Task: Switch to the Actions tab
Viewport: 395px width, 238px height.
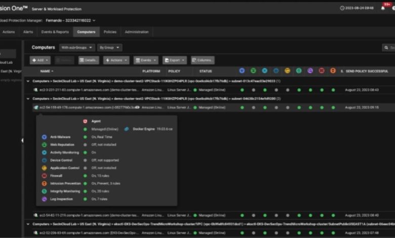Action: pyautogui.click(x=9, y=32)
